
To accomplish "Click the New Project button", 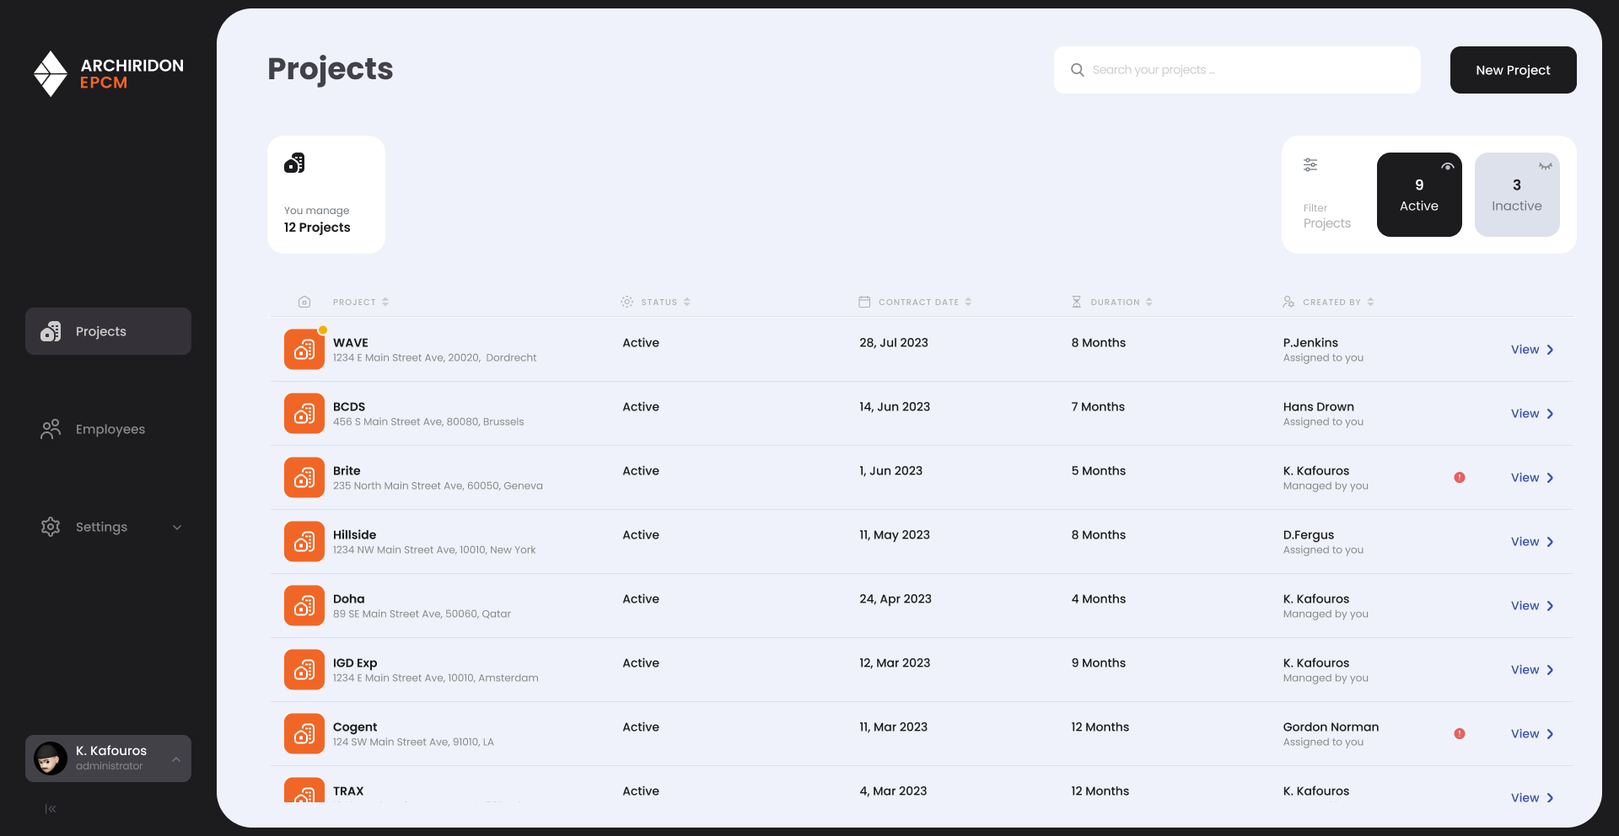I will click(1513, 70).
